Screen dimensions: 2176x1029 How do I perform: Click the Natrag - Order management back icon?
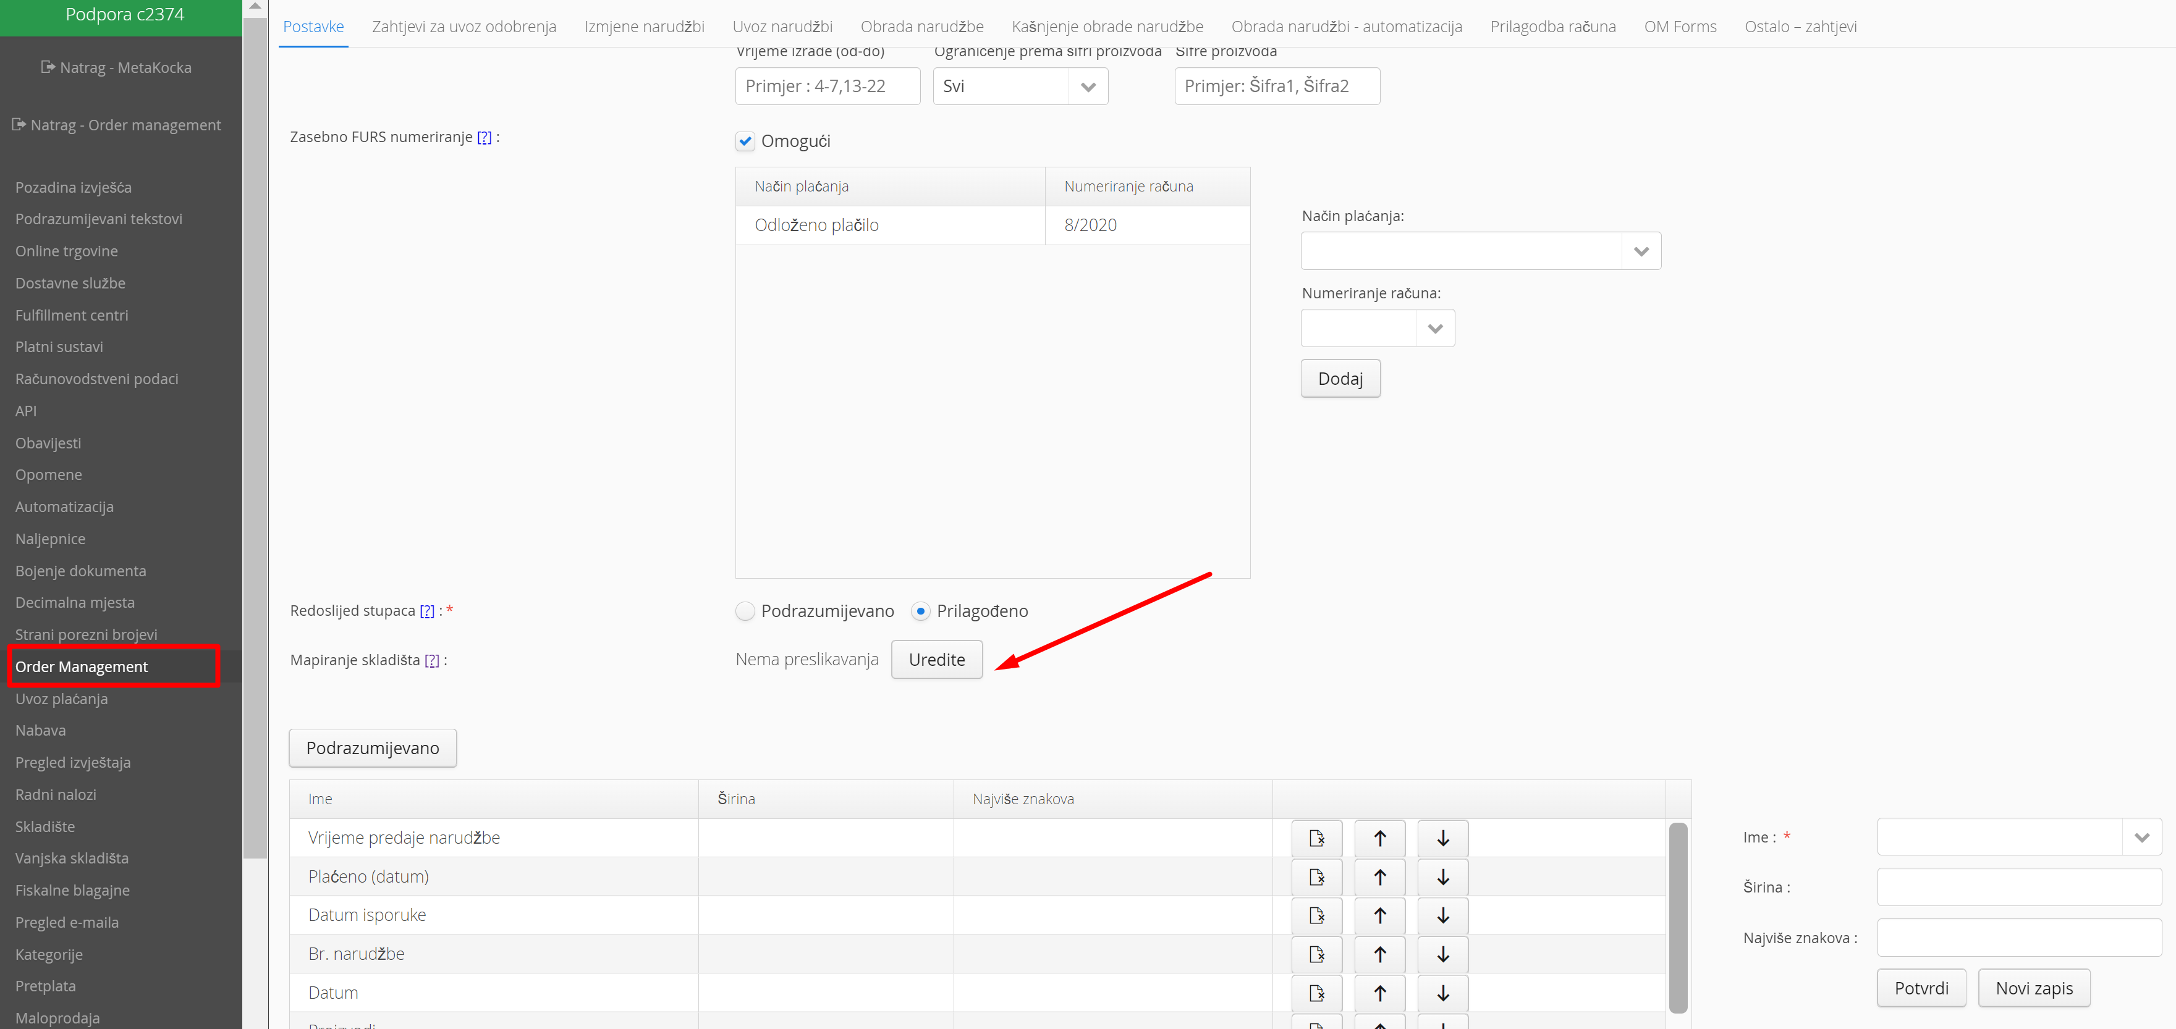[19, 125]
